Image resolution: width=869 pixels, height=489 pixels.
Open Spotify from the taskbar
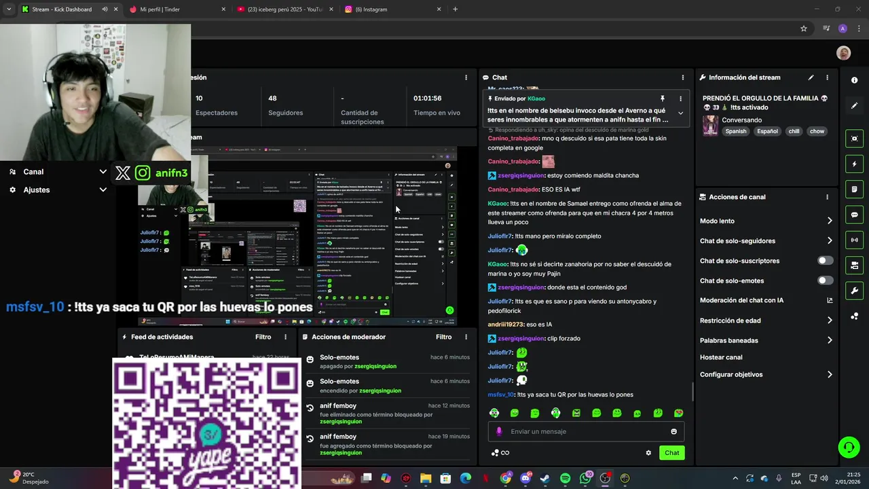coord(566,478)
